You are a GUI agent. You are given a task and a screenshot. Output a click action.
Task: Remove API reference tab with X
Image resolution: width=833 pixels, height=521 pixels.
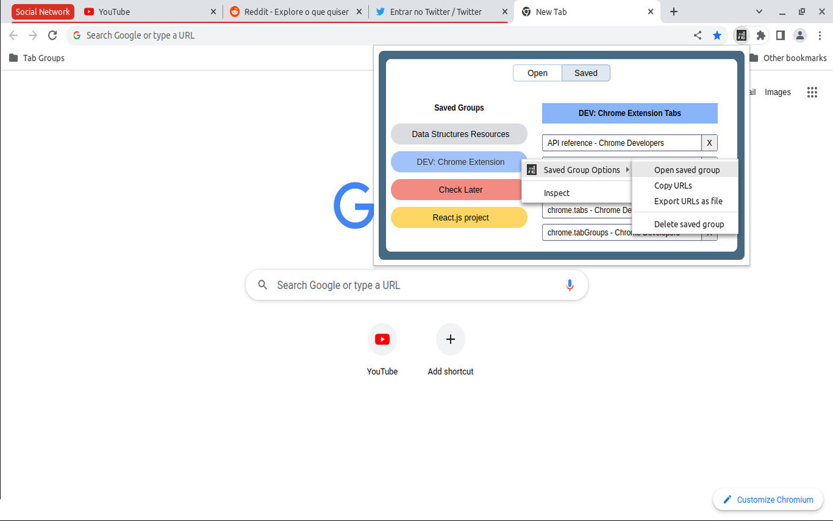(x=709, y=143)
